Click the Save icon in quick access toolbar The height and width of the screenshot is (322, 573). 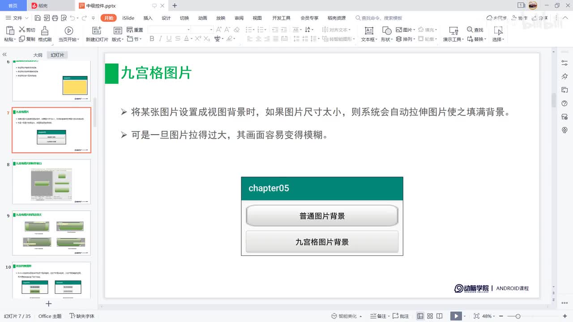pos(38,18)
